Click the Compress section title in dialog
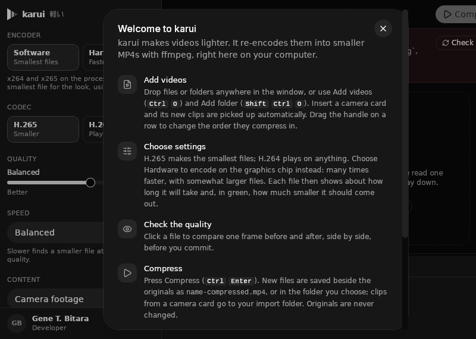Viewport: 476px width, 339px height. pos(163,269)
